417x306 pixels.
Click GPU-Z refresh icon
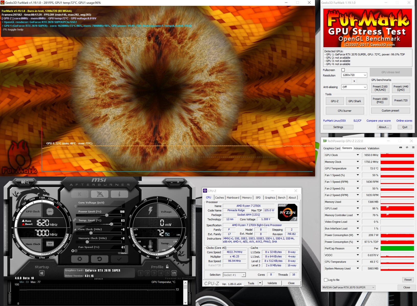[x=407, y=147]
